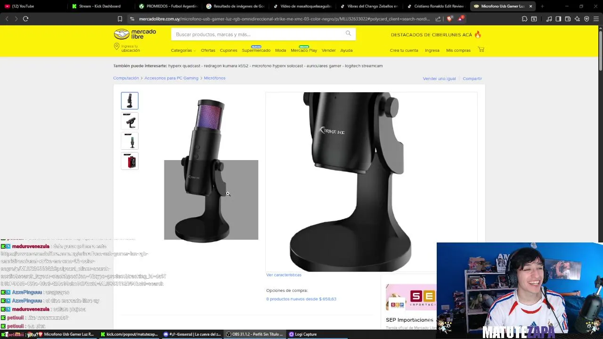Open Ayuda in the navigation menu
Screen dimensions: 603x339
346,50
